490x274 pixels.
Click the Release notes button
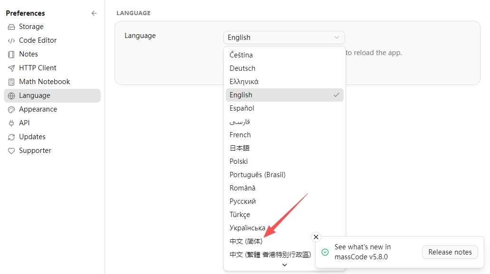(x=450, y=252)
